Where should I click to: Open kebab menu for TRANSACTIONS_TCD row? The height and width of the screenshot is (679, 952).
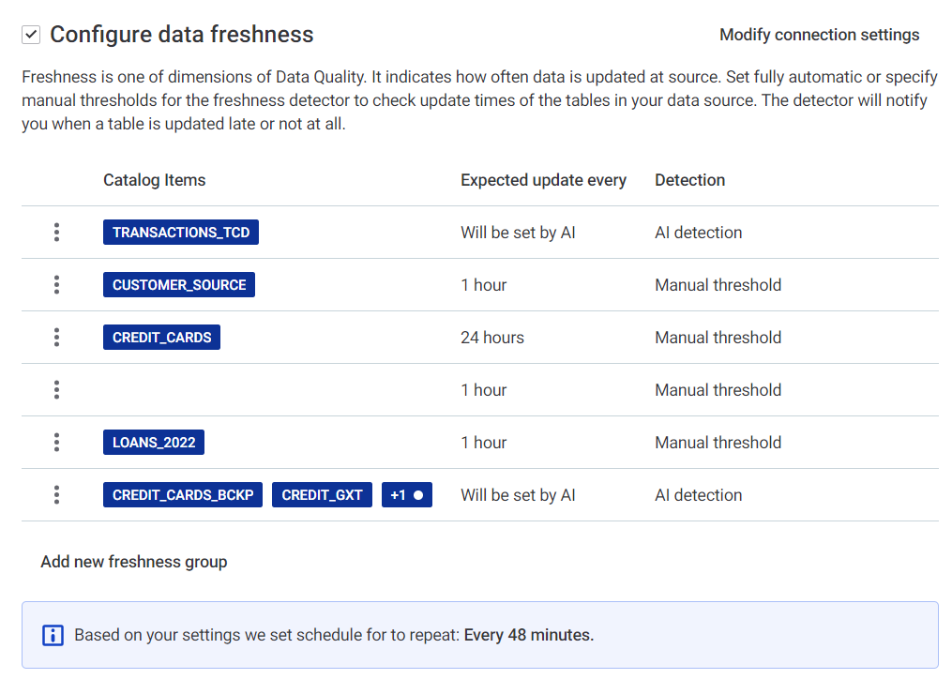click(57, 233)
